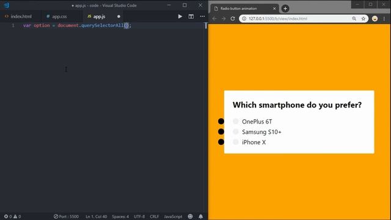Change line ending via CRLF
This screenshot has width=391, height=220.
[x=155, y=216]
